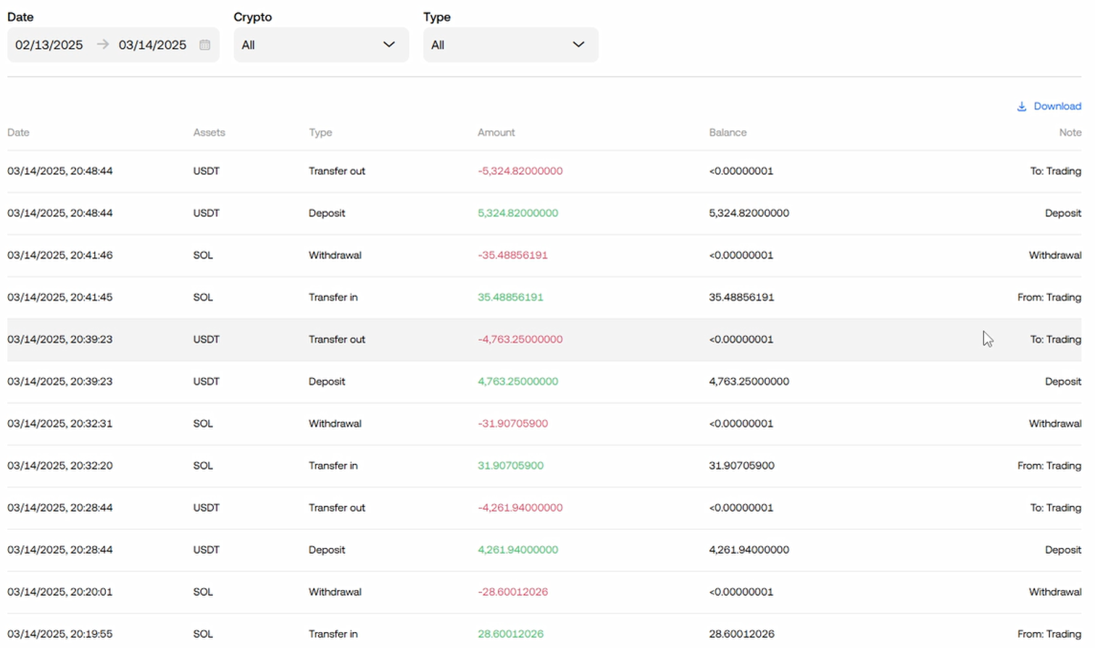Select green amount 4,261.94000000
Image resolution: width=1095 pixels, height=648 pixels.
click(517, 550)
